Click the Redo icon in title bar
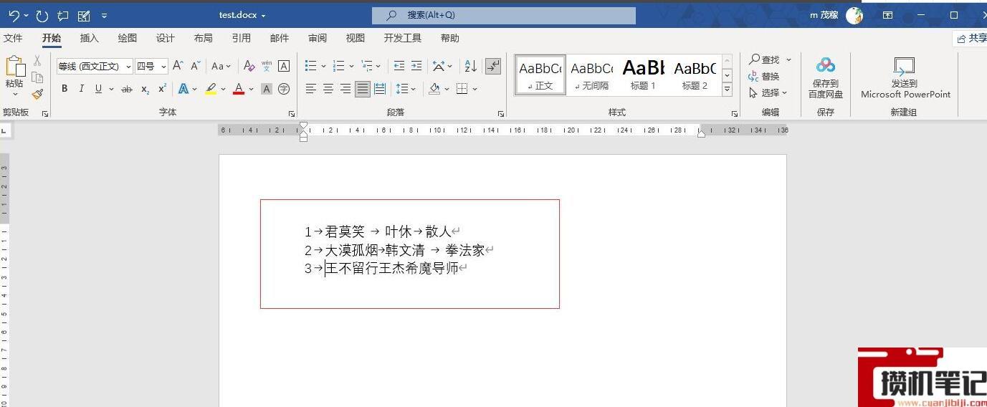The width and height of the screenshot is (987, 407). pos(42,15)
